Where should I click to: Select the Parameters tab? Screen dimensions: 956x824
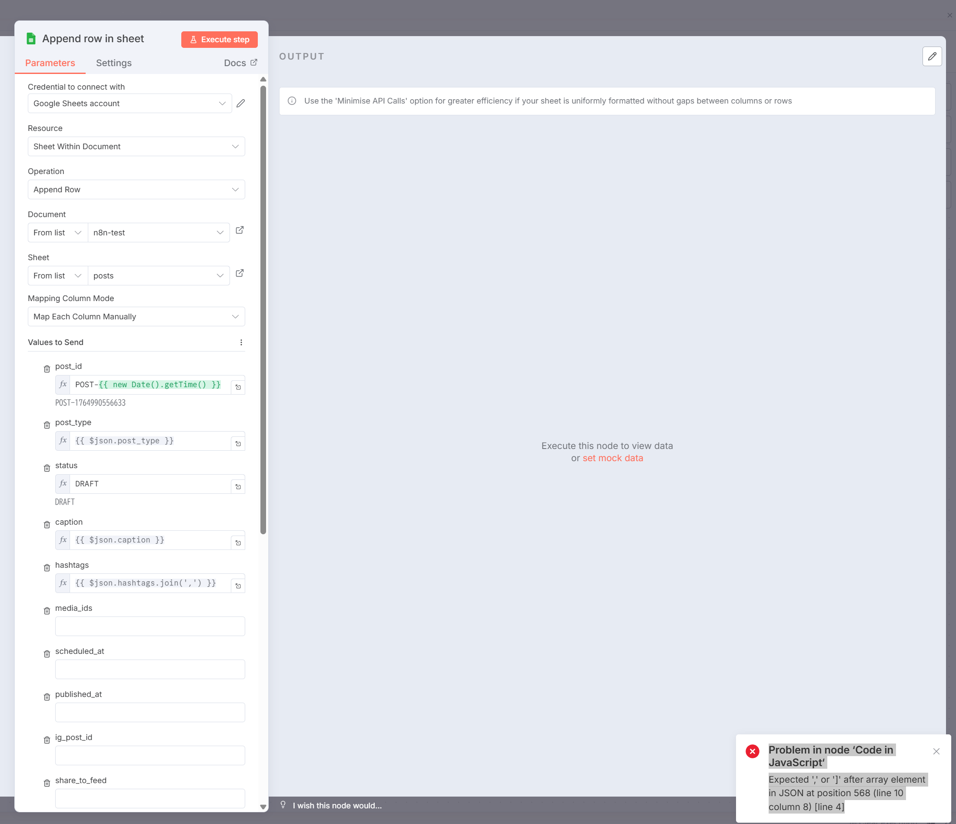(50, 63)
